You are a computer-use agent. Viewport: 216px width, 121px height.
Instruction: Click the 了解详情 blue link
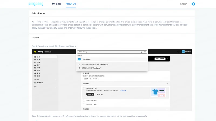point(123,91)
